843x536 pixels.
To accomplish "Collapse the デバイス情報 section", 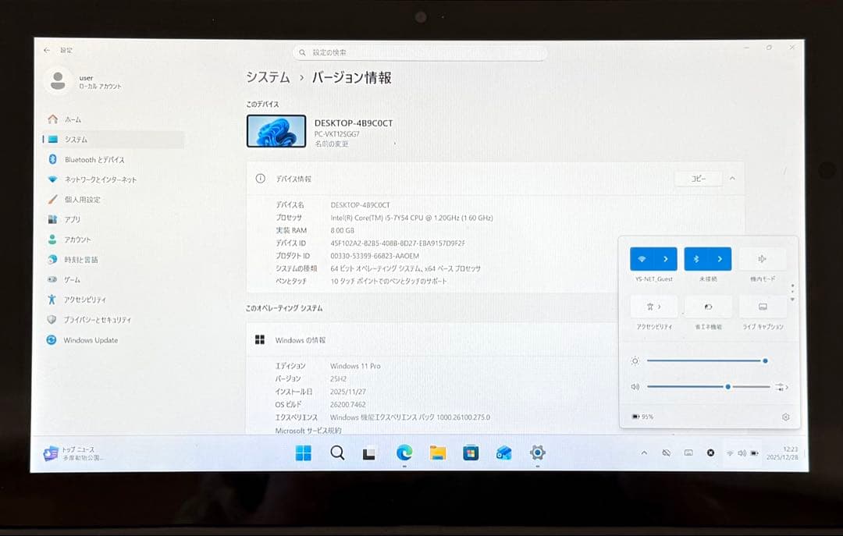I will tap(731, 179).
